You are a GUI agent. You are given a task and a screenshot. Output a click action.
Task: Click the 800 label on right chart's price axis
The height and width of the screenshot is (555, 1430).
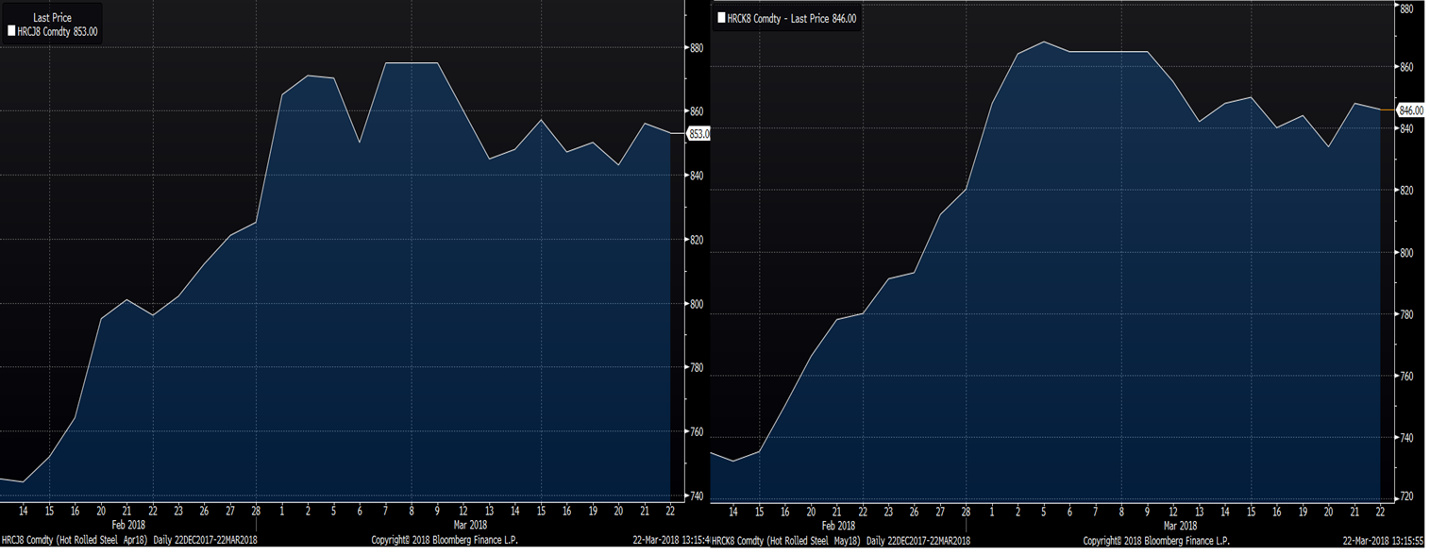(x=1405, y=253)
